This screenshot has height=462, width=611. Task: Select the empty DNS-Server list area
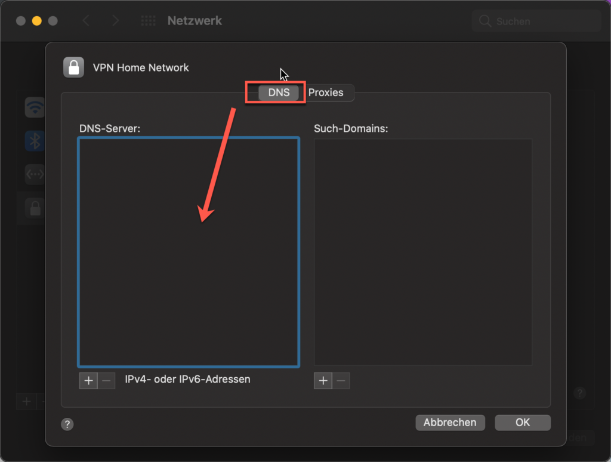tap(188, 252)
